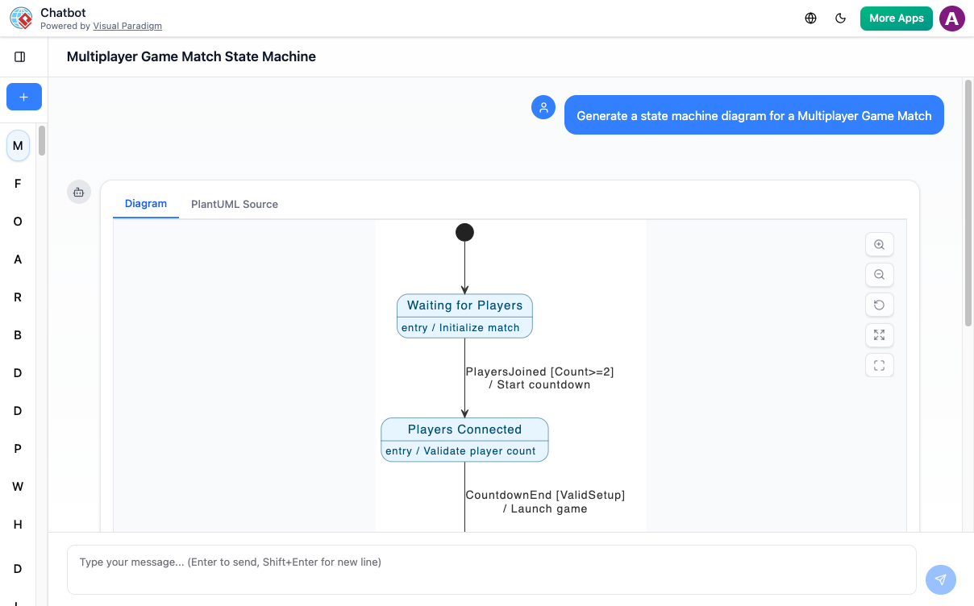This screenshot has width=974, height=606.
Task: Open the user avatar menu labeled A
Action: tap(952, 18)
